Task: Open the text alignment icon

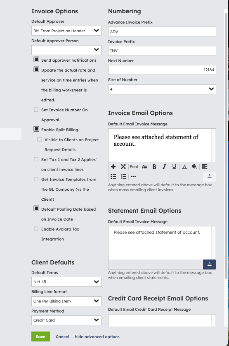Action: click(x=205, y=167)
